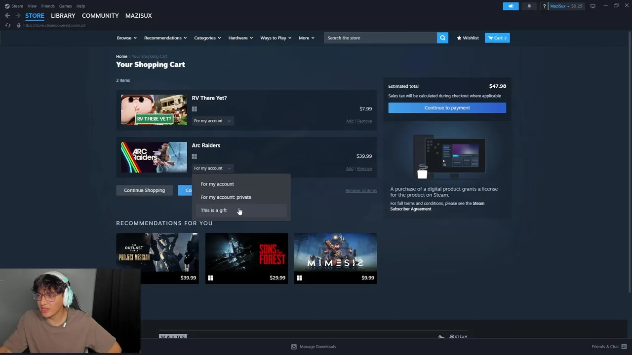632x355 pixels.
Task: Click the Manage Downloads icon
Action: pyautogui.click(x=294, y=347)
